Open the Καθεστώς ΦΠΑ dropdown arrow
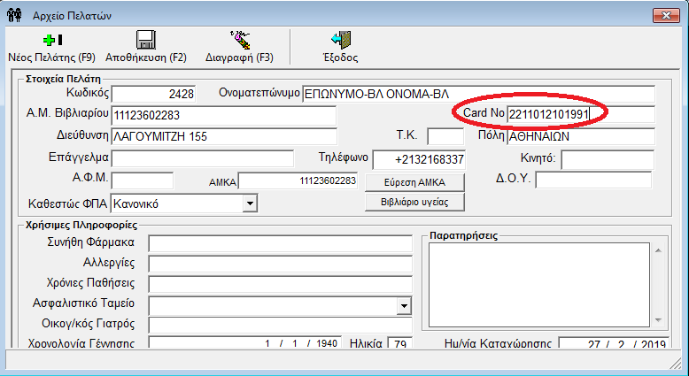Screen dimensions: 689x376 pyautogui.click(x=250, y=203)
